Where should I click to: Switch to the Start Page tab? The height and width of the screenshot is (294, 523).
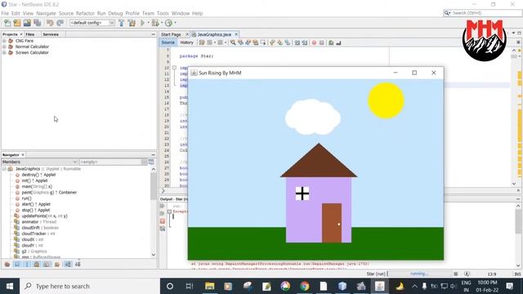pyautogui.click(x=171, y=34)
